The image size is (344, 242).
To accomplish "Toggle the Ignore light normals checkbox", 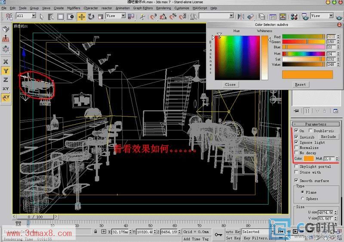I will (x=296, y=142).
